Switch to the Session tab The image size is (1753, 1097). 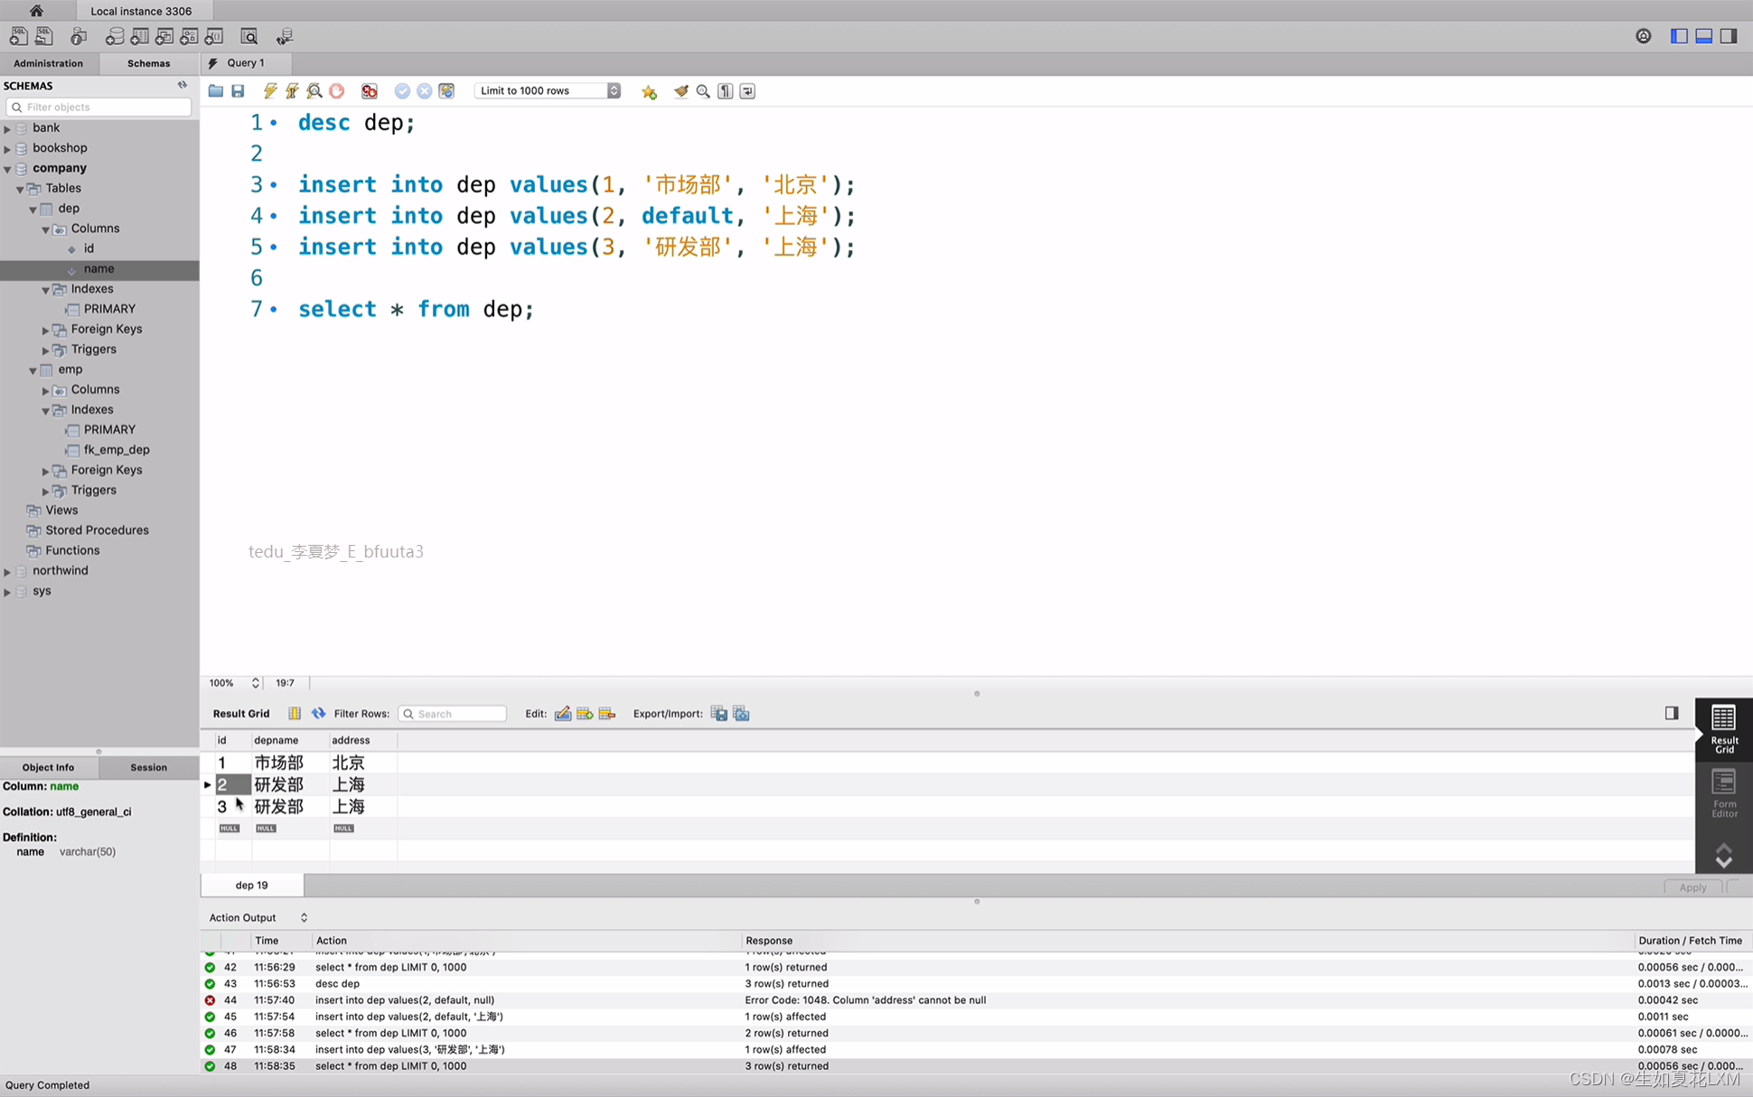pyautogui.click(x=148, y=767)
